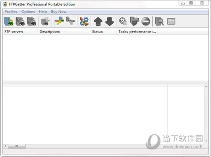
Task: Click the new FTP profile icon
Action: 9,22
